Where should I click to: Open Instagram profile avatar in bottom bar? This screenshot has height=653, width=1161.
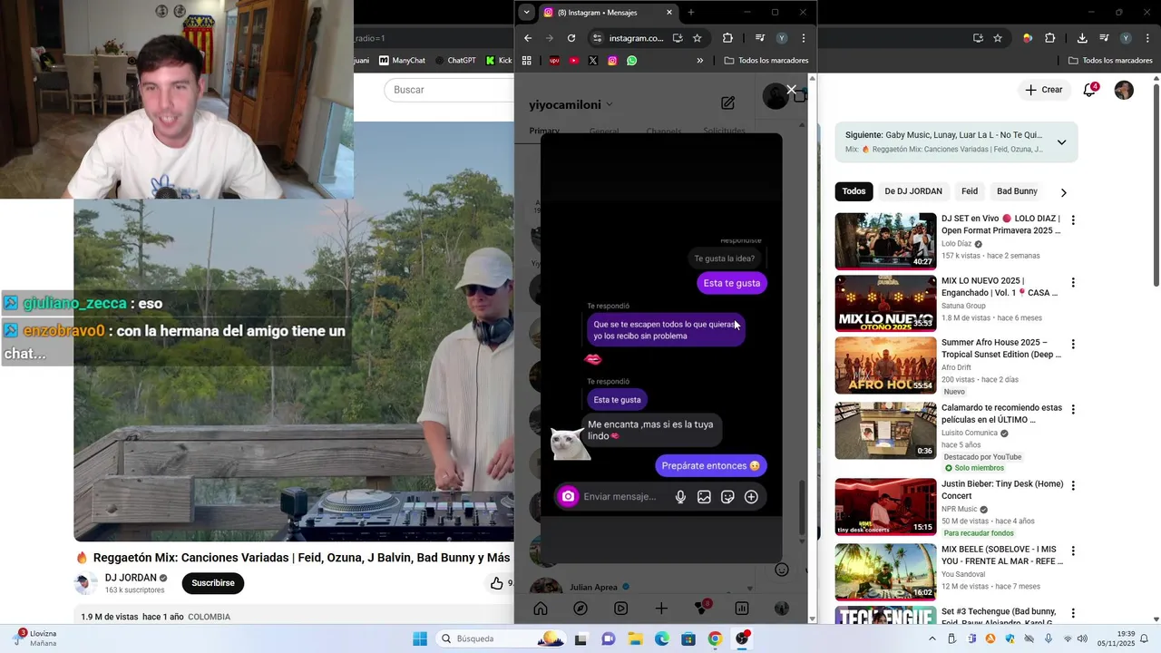click(x=782, y=609)
